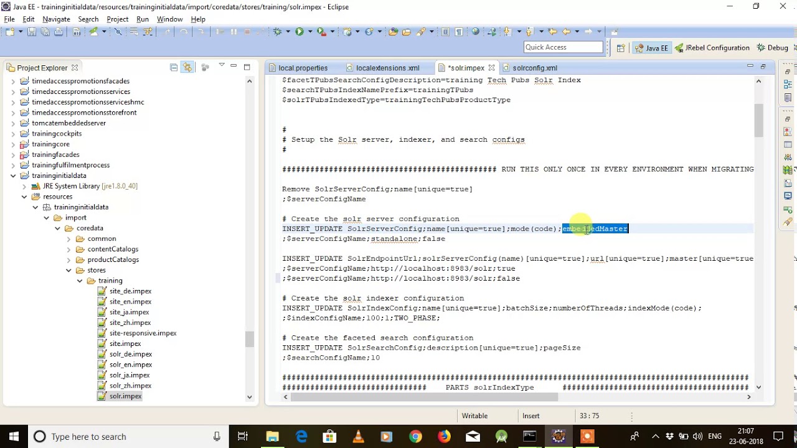797x448 pixels.
Task: Open the Project Explorer View Menu triangle
Action: (221, 65)
